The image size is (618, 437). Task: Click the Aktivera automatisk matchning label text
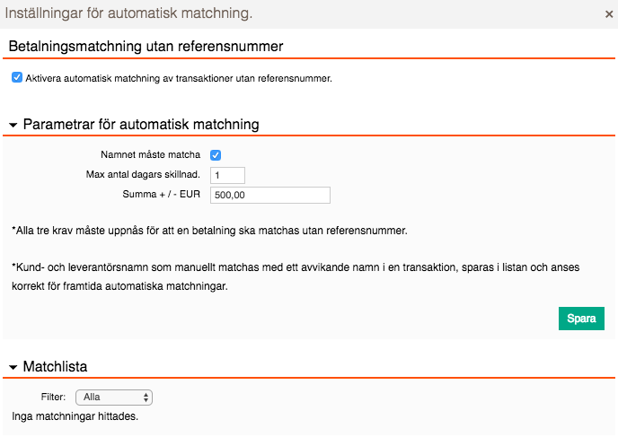[x=179, y=78]
